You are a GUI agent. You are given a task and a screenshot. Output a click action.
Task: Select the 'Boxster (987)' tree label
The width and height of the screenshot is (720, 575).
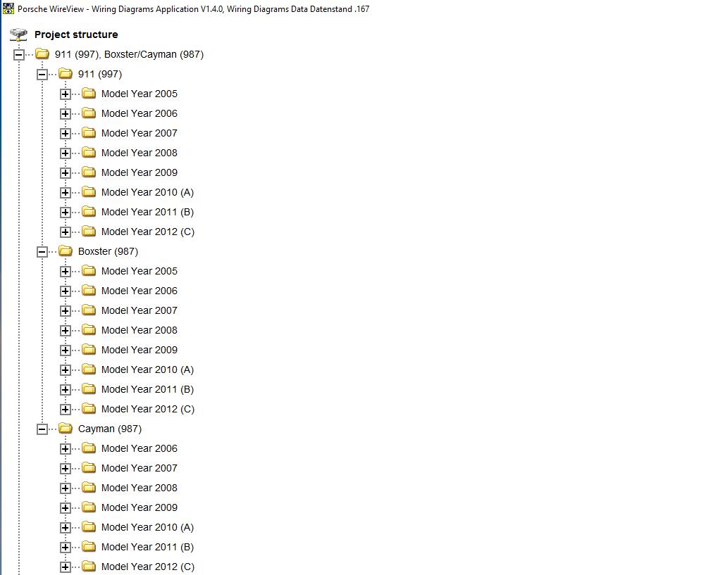pos(108,251)
